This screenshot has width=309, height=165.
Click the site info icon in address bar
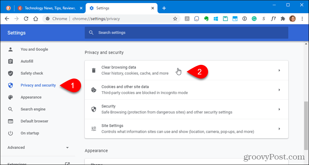[47, 19]
